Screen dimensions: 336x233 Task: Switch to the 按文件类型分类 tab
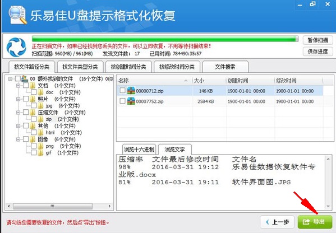[x=80, y=67]
